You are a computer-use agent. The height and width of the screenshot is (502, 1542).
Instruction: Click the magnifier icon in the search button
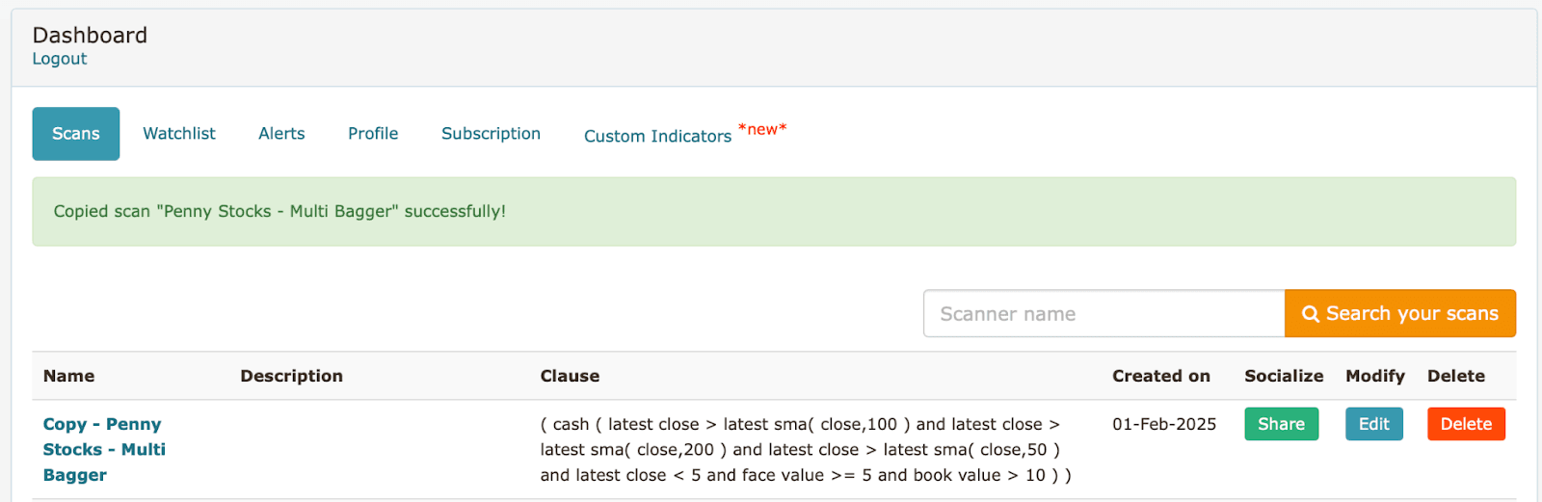coord(1310,314)
